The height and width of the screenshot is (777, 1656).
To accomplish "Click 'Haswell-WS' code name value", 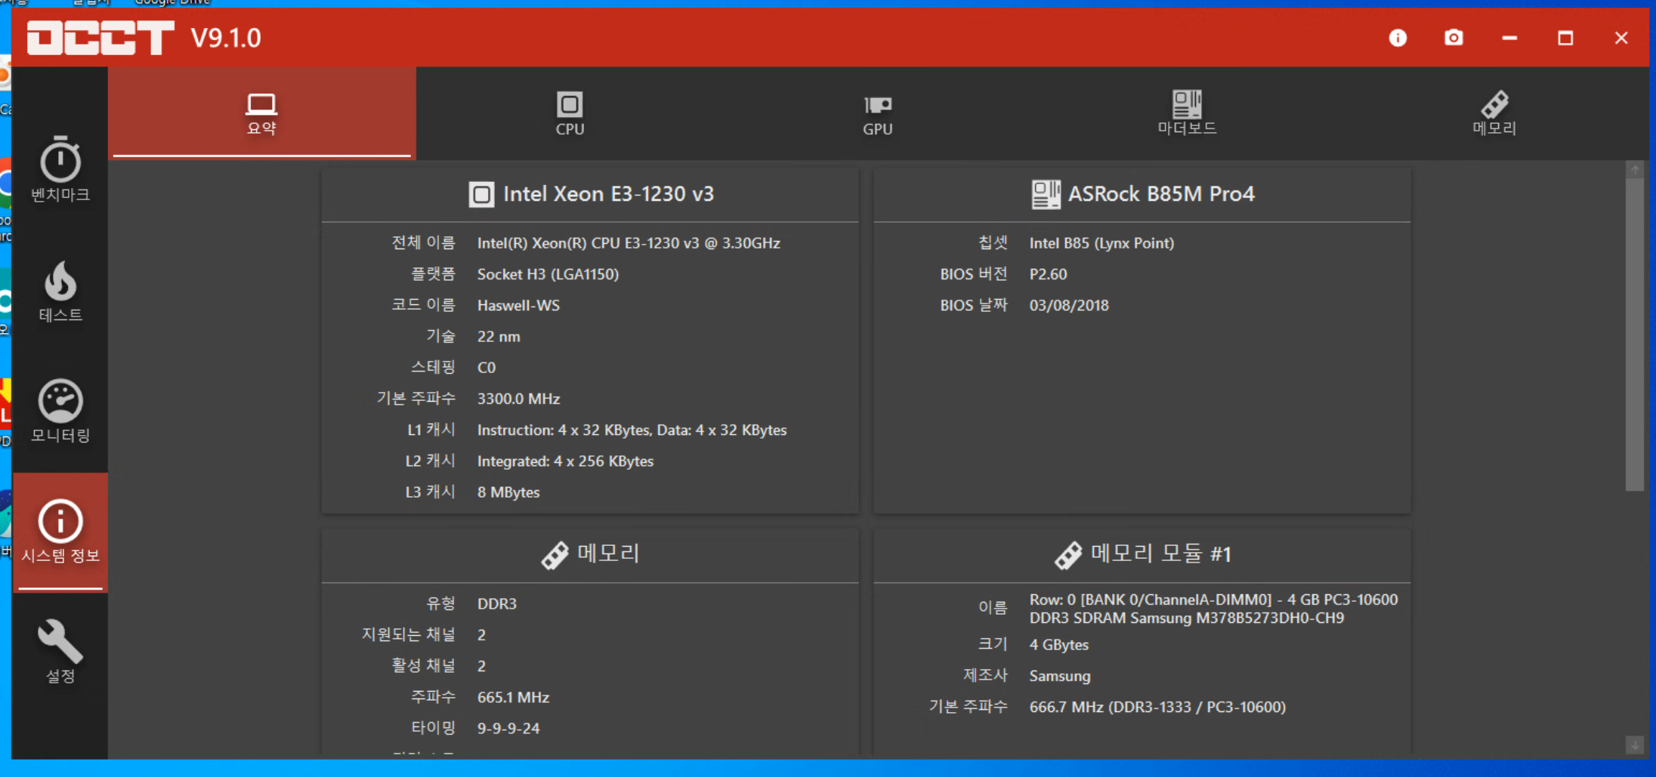I will pos(518,305).
